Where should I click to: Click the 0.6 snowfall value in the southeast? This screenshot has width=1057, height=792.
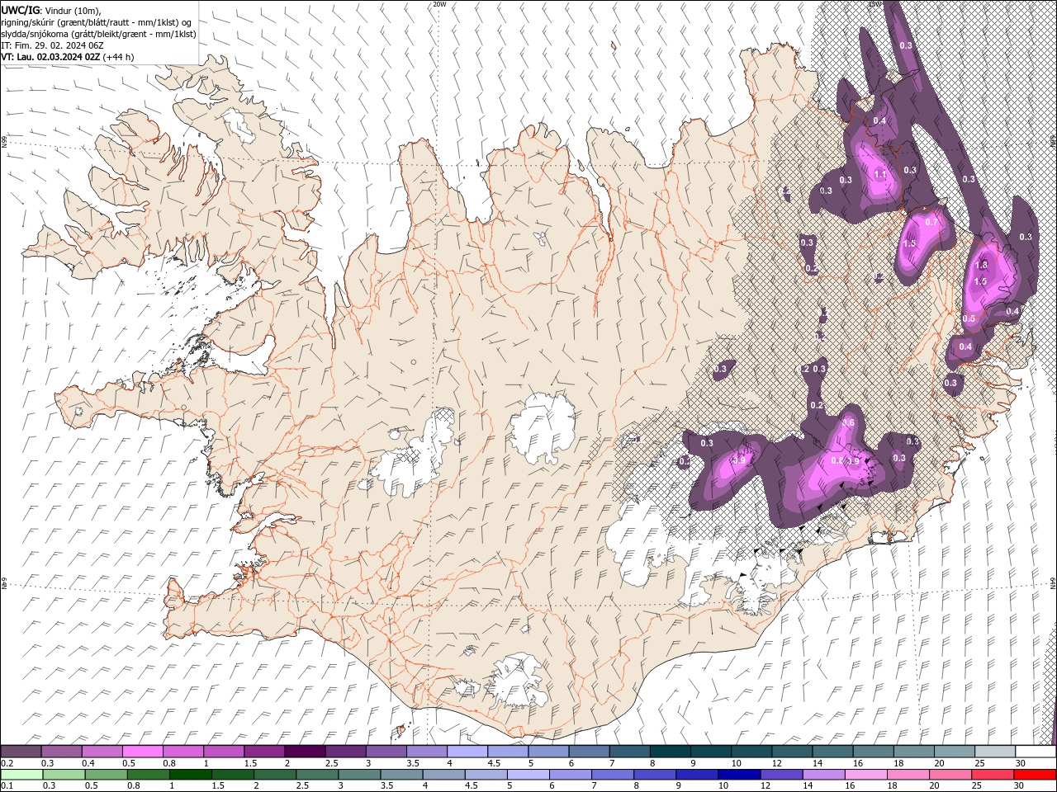point(848,422)
